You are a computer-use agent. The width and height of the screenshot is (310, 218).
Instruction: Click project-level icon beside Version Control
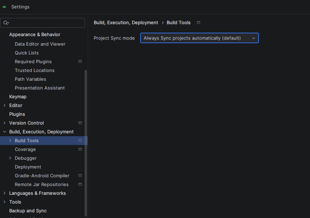(80, 123)
